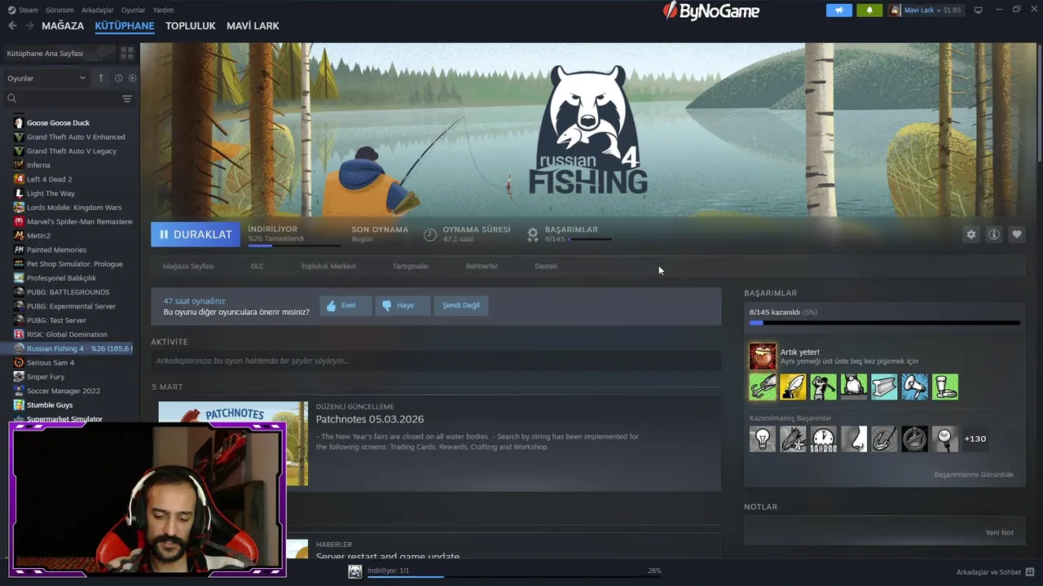This screenshot has width=1043, height=586.
Task: Click the Artık yeter! achievement pot icon
Action: click(x=763, y=356)
